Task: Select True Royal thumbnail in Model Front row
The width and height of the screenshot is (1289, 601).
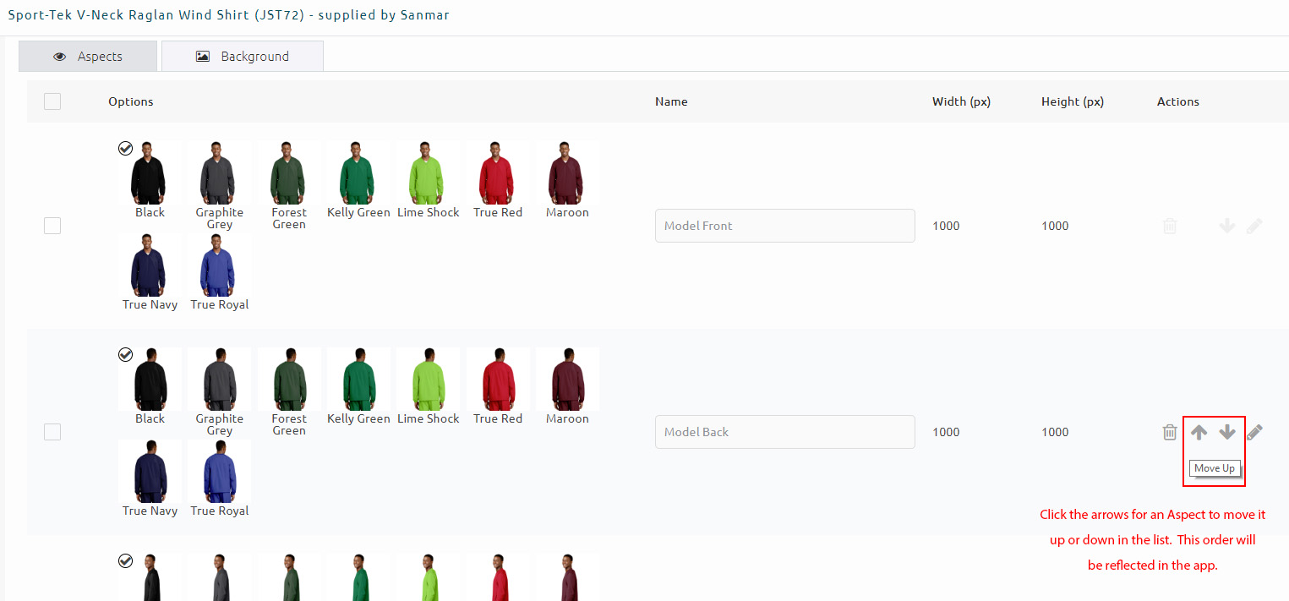Action: [x=220, y=265]
